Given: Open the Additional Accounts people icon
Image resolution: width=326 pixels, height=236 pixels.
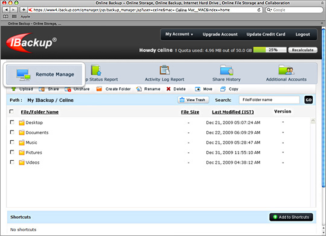Looking at the screenshot, I should tap(286, 70).
